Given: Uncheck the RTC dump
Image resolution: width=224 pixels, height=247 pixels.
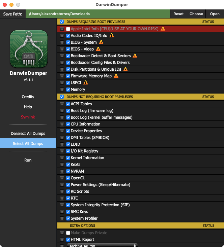Looking at the screenshot, I should tap(68, 198).
